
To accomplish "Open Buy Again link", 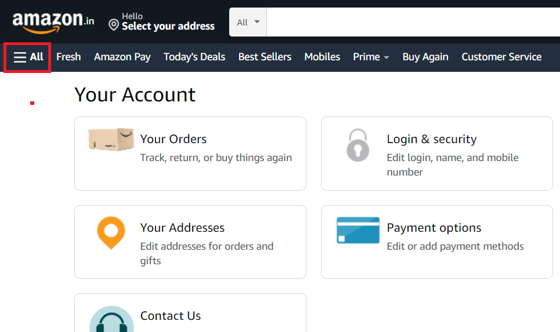I will (x=425, y=57).
